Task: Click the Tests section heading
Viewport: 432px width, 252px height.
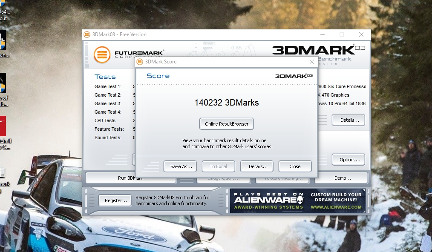Action: [x=105, y=77]
